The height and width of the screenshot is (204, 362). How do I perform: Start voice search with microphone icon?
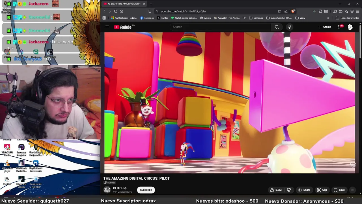pos(289,27)
